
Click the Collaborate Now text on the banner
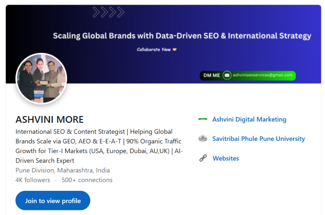coord(154,50)
